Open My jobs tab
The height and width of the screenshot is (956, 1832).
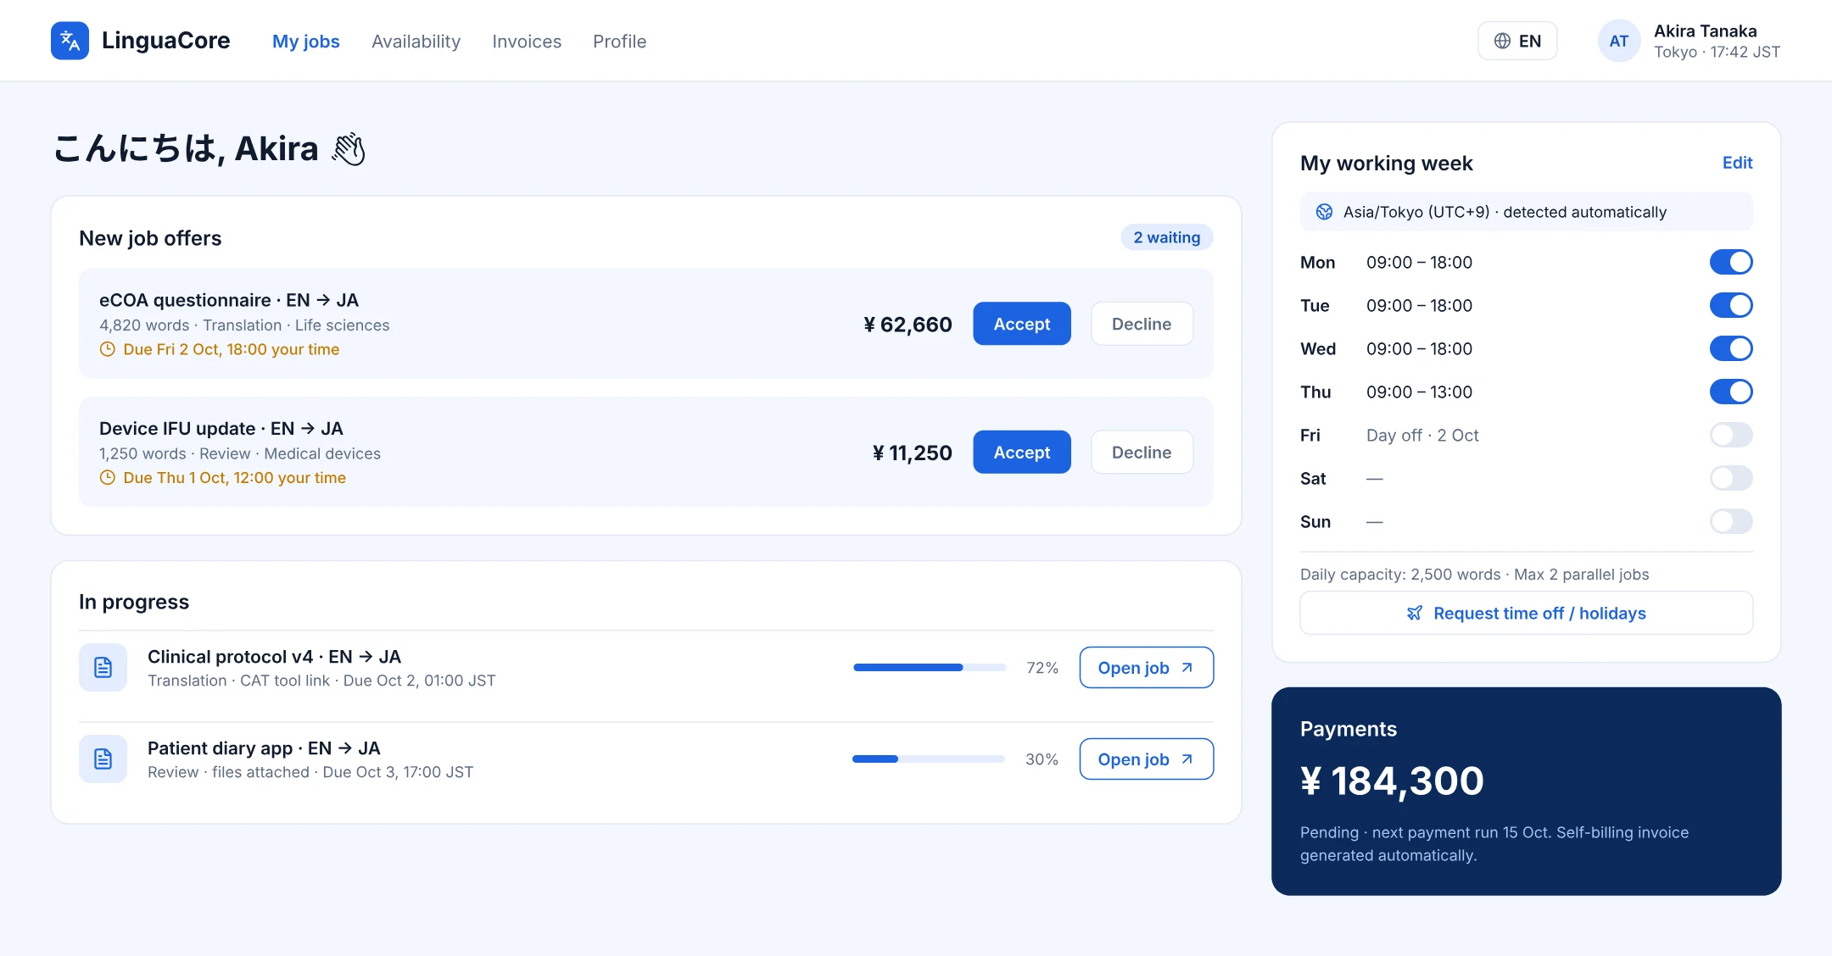click(x=306, y=42)
